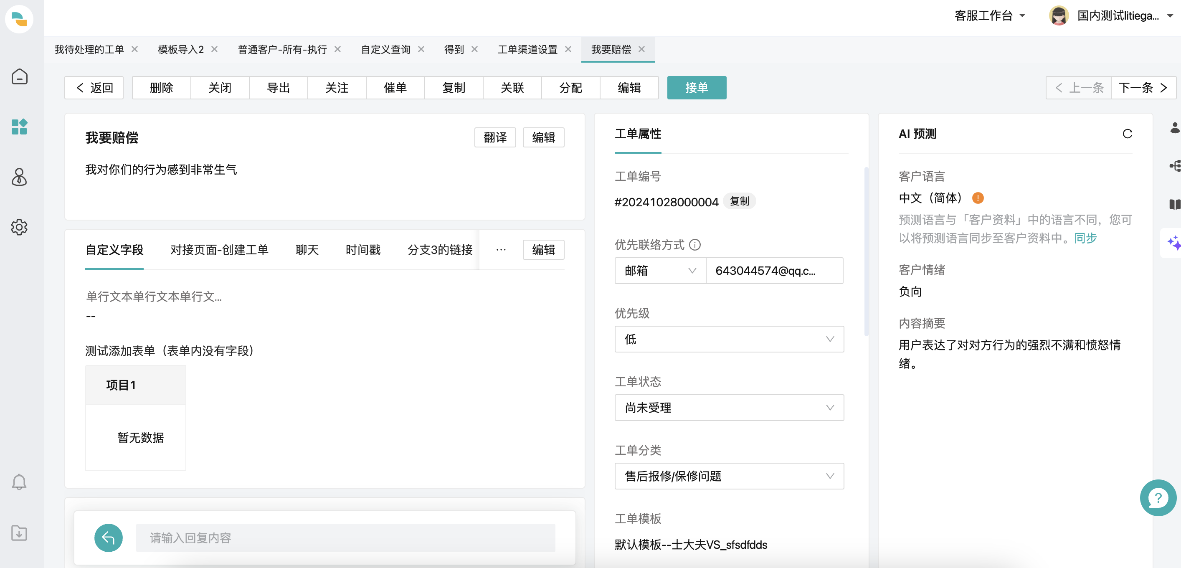Click 编辑 in the custom fields tab row
The width and height of the screenshot is (1181, 568).
[544, 250]
